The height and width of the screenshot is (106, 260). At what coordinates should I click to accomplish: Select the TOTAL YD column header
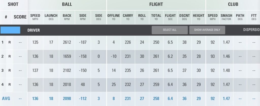[x=156, y=17]
